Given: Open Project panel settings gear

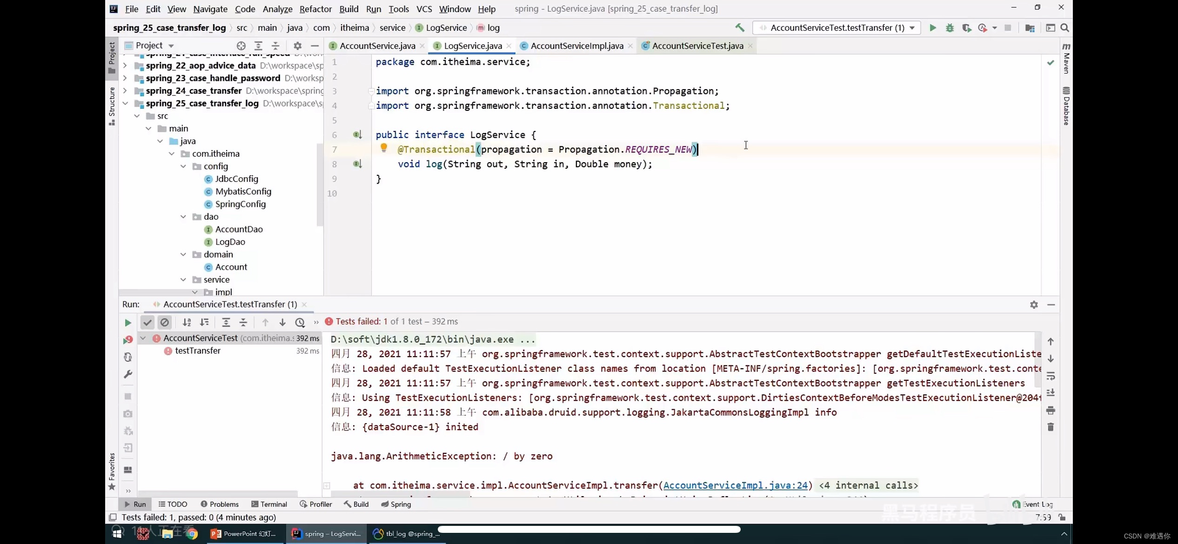Looking at the screenshot, I should 298,46.
